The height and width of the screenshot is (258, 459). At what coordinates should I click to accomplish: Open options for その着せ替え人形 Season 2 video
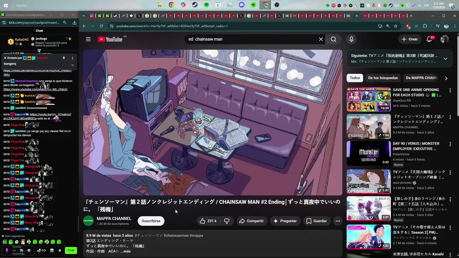pyautogui.click(x=450, y=228)
